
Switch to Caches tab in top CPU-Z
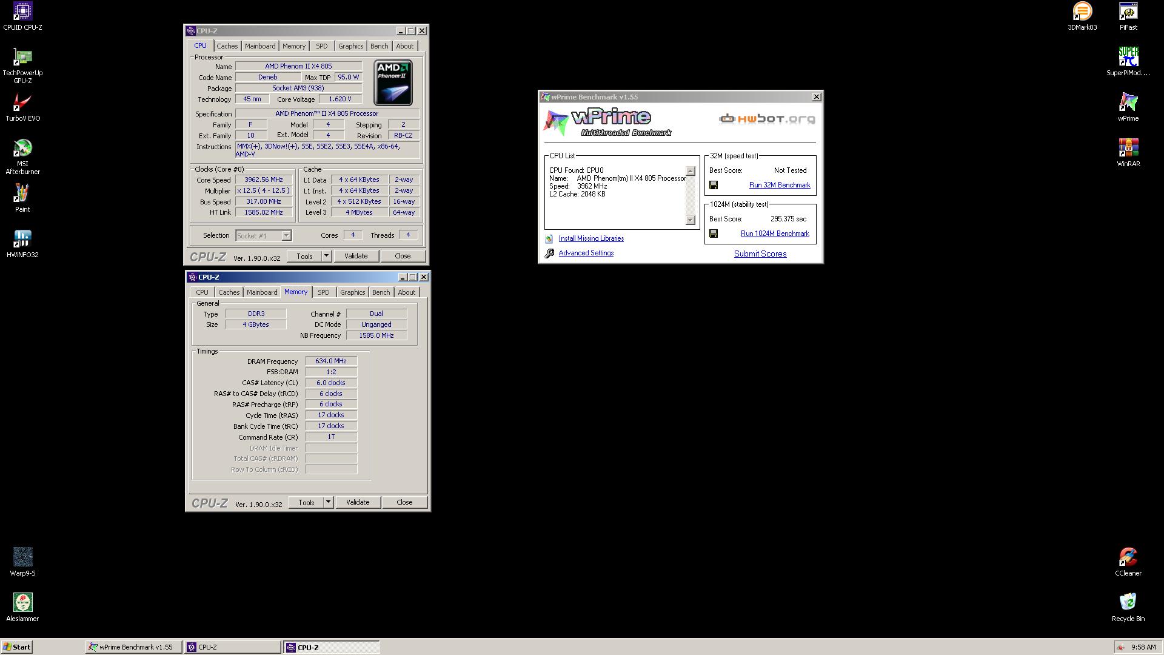point(227,46)
